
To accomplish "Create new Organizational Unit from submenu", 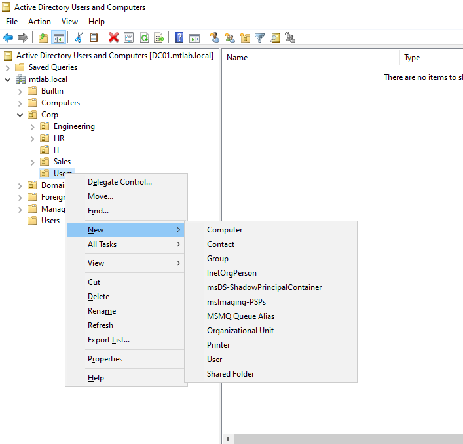I will pyautogui.click(x=270, y=331).
